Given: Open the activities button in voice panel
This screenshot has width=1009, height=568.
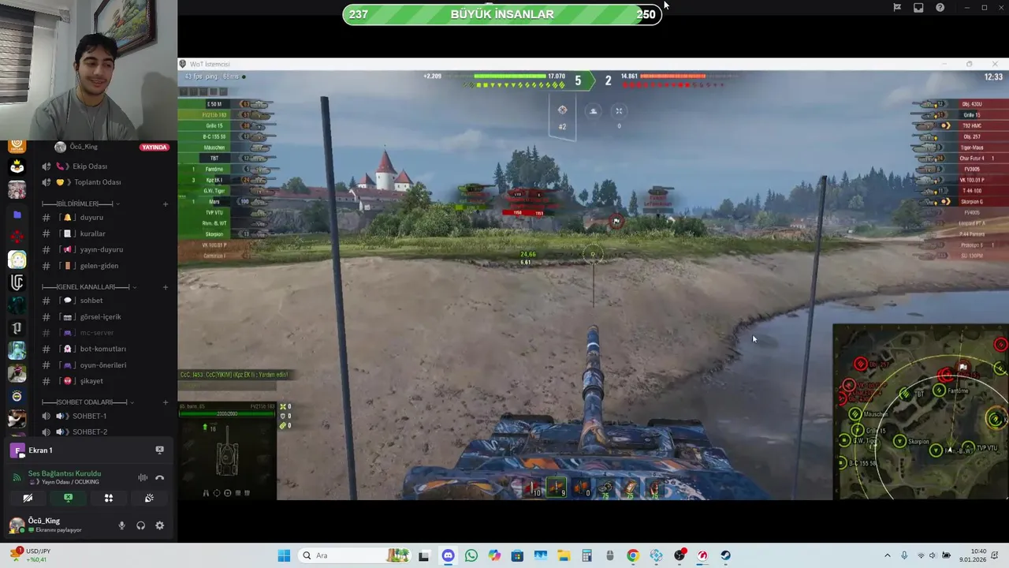Looking at the screenshot, I should tap(109, 498).
